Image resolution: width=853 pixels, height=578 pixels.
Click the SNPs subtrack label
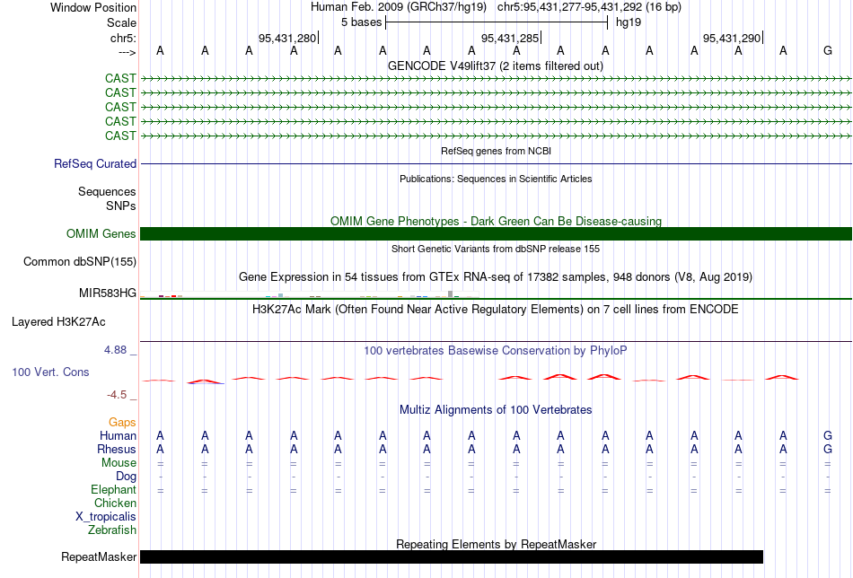pyautogui.click(x=121, y=206)
